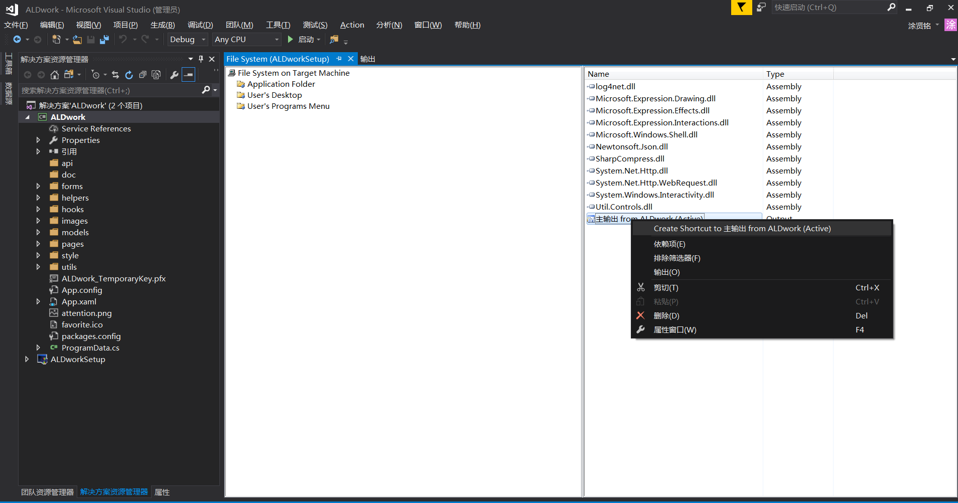Viewport: 958px width, 503px height.
Task: Click the Properties wrench icon
Action: [174, 75]
